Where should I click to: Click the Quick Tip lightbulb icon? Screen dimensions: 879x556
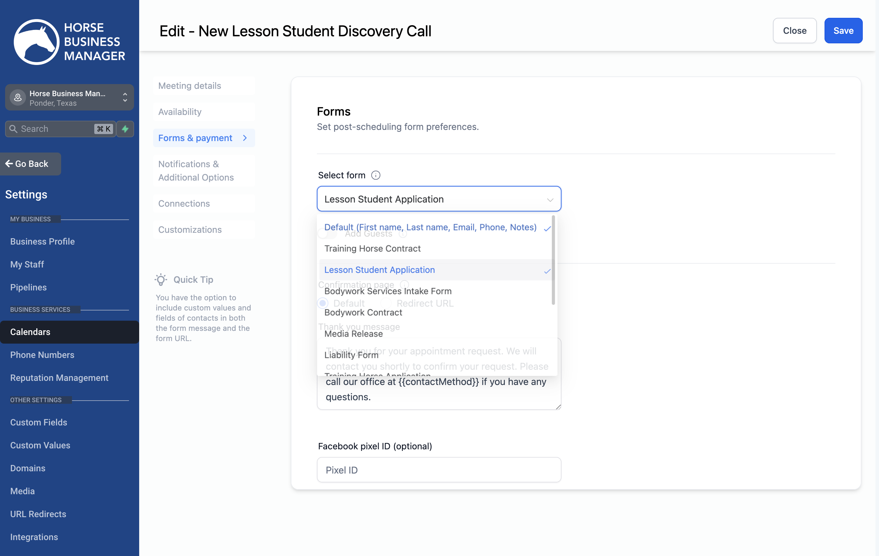(161, 280)
